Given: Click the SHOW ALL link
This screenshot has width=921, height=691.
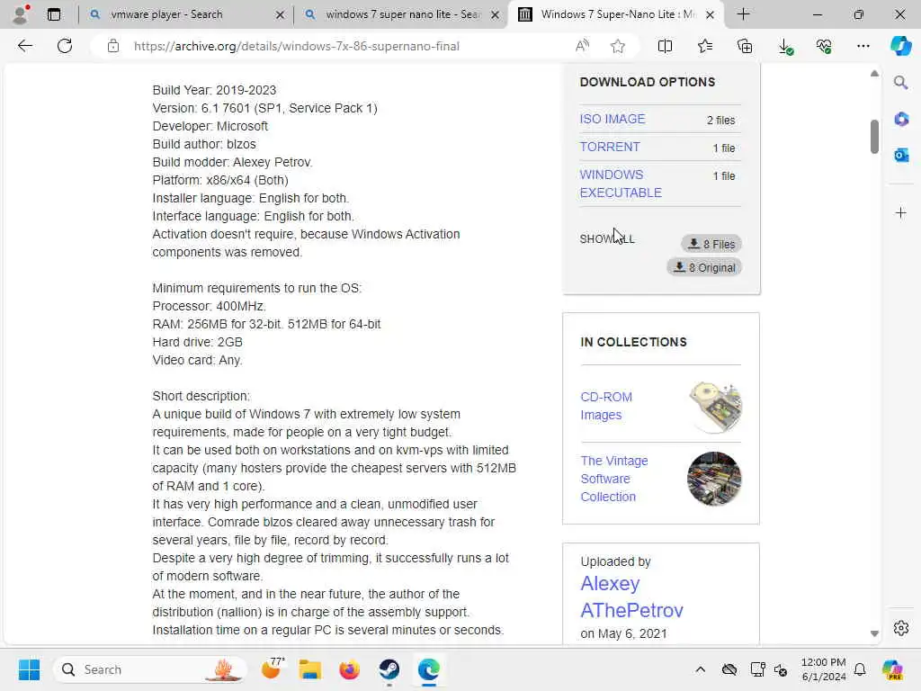Looking at the screenshot, I should [x=607, y=239].
